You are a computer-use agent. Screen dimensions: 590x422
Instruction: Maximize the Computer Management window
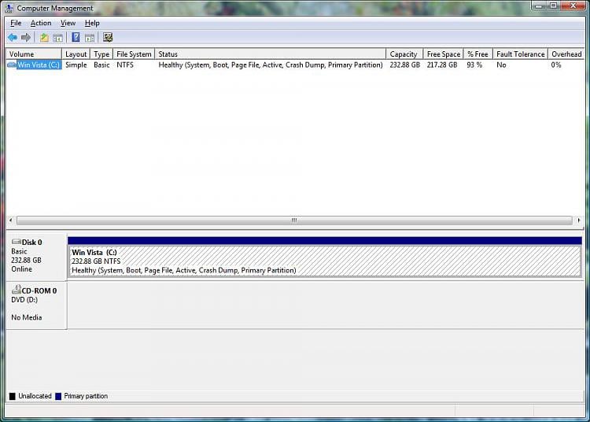[553, 6]
